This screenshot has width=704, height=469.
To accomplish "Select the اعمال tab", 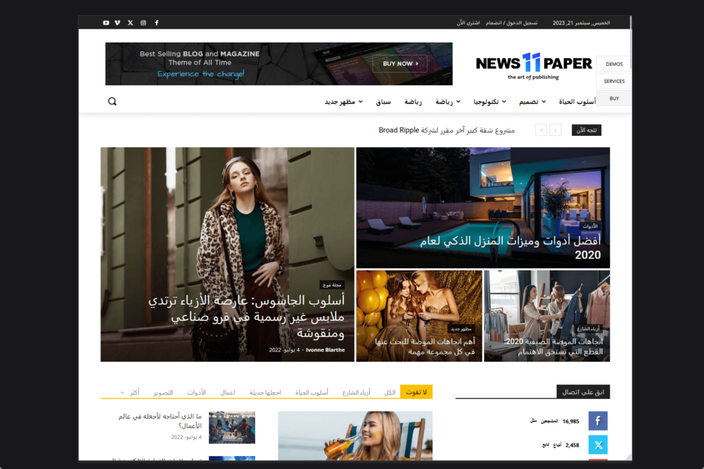I will pos(228,392).
